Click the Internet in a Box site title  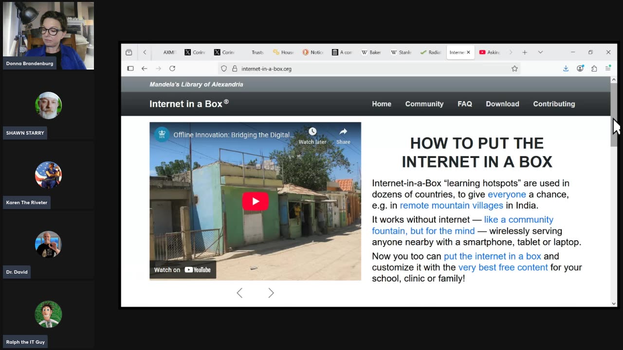[189, 104]
